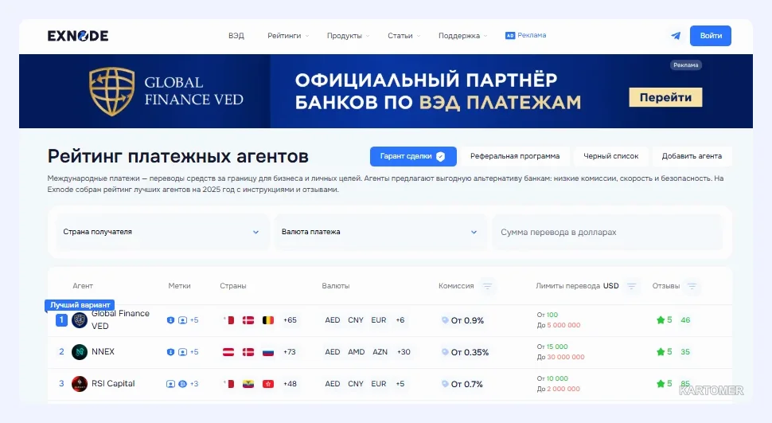
Task: Open the RSI Capital agent link
Action: coord(113,383)
